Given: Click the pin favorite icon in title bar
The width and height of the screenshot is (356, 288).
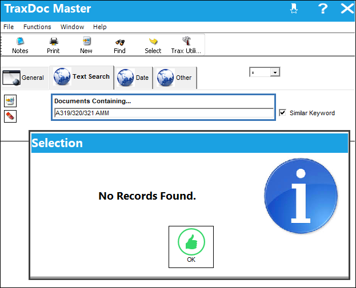Looking at the screenshot, I should (294, 9).
